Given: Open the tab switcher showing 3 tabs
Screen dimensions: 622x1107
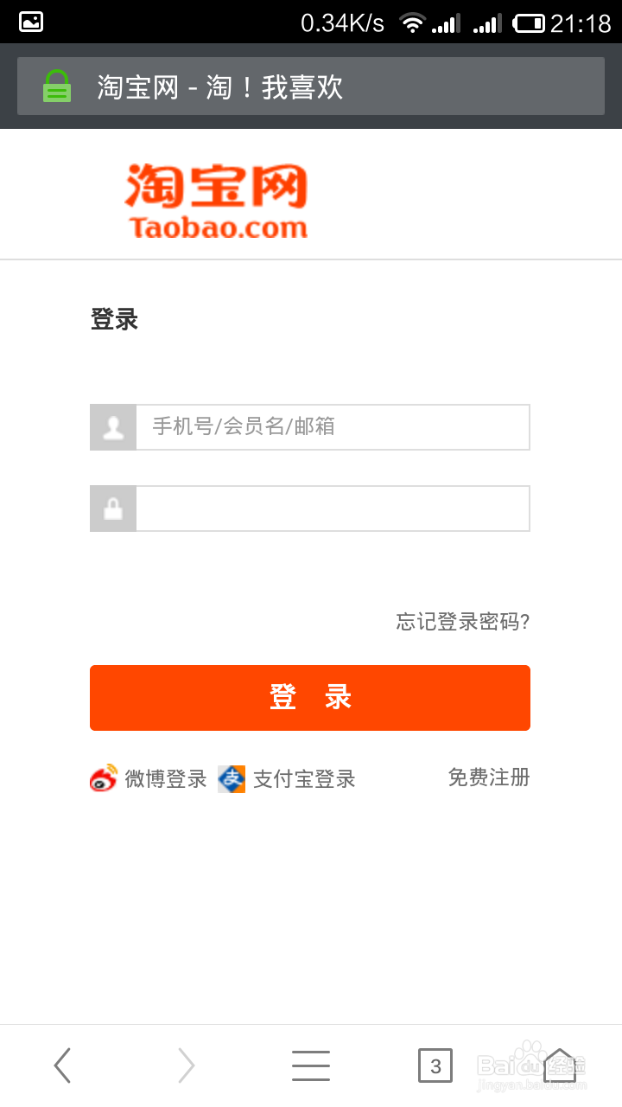Looking at the screenshot, I should [x=436, y=1065].
